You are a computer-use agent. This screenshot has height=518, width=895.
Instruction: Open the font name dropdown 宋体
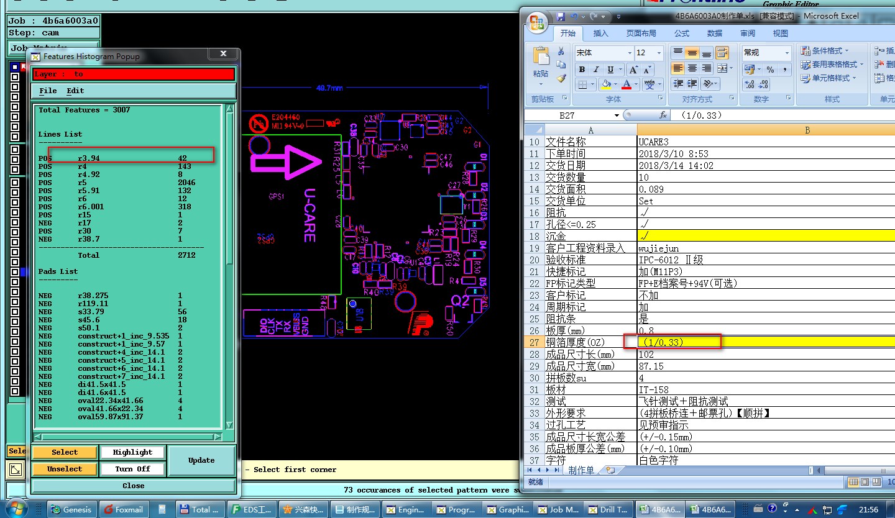click(630, 53)
